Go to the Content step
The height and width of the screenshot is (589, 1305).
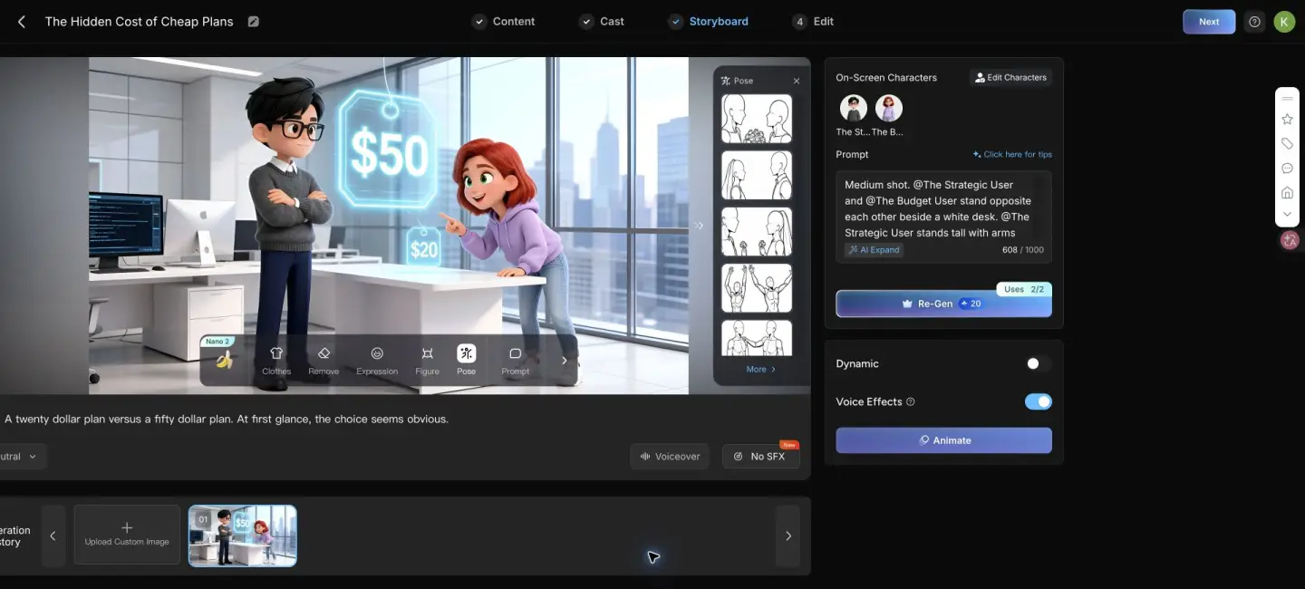point(504,22)
